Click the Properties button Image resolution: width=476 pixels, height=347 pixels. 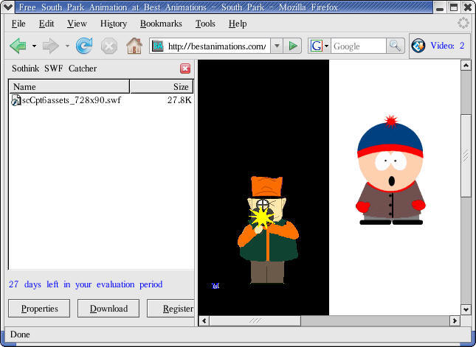click(x=39, y=309)
